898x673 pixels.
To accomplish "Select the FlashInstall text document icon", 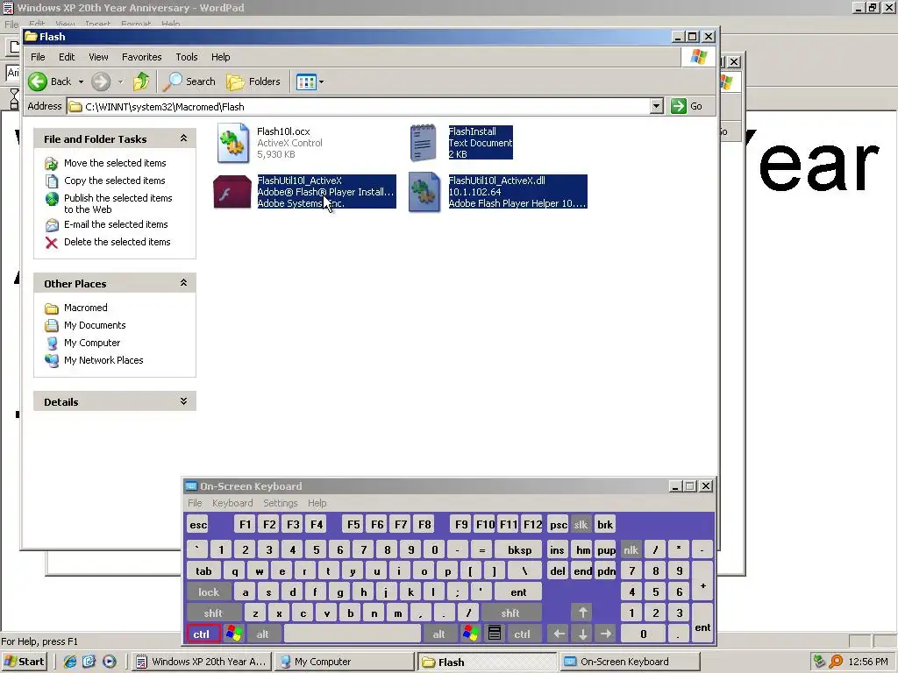I will point(424,143).
